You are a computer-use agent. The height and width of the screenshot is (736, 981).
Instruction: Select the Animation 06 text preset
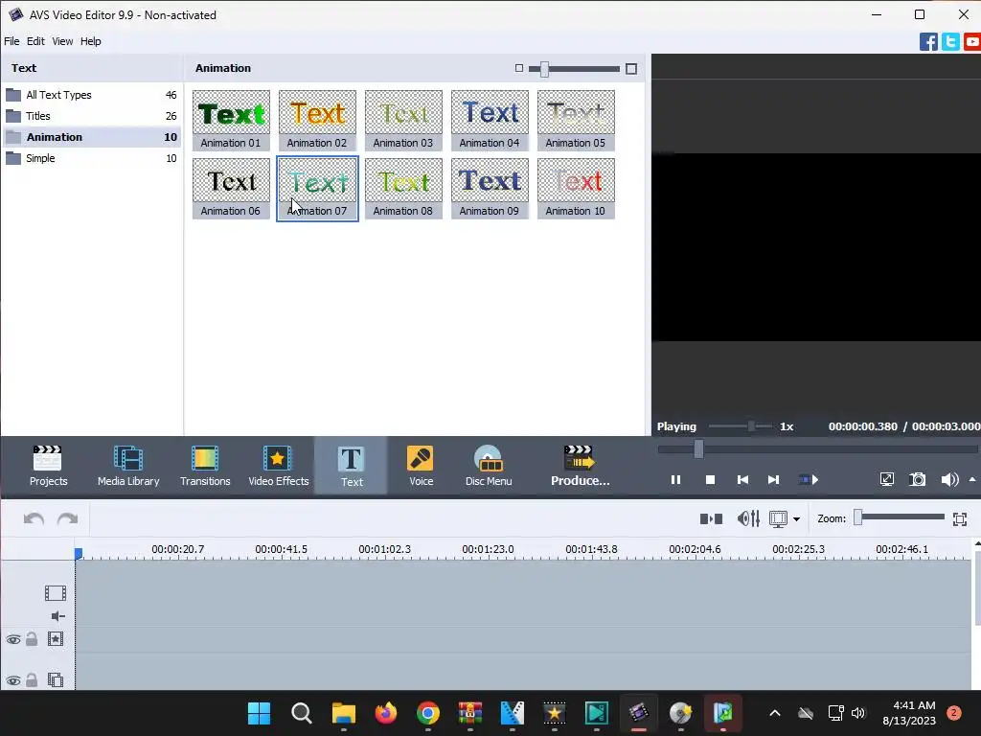click(231, 189)
